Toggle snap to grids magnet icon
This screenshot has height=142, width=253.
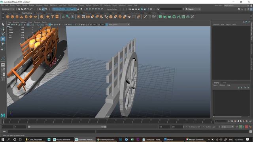87,9
